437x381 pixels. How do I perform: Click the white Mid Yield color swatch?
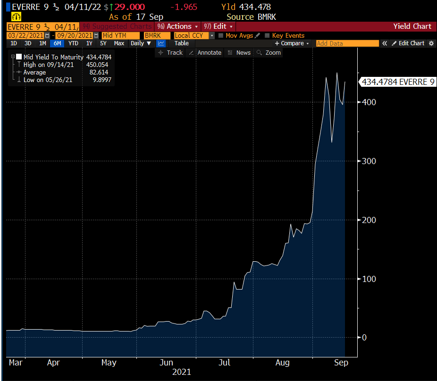pyautogui.click(x=19, y=57)
